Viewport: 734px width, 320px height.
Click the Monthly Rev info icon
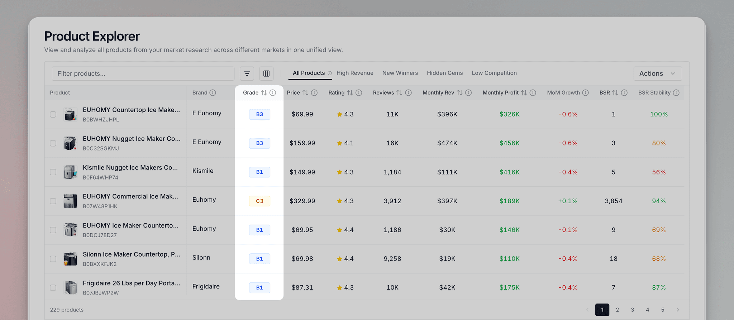coord(468,93)
